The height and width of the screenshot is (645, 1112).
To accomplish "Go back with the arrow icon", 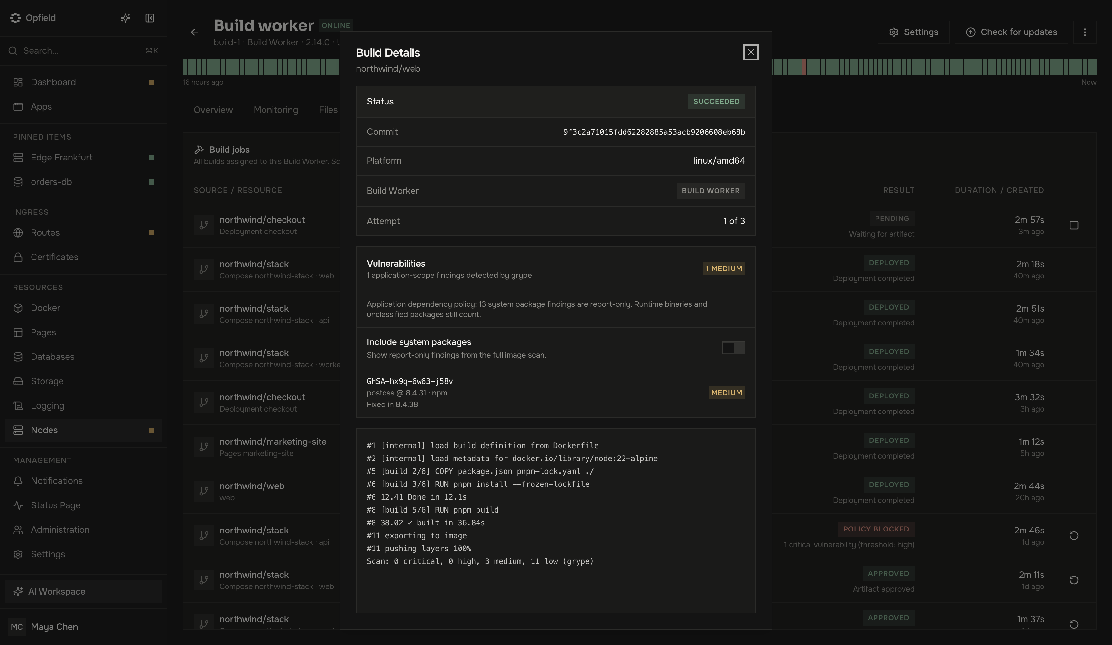I will click(x=194, y=32).
